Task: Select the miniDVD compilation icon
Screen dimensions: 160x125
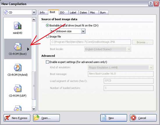Action: [18, 26]
